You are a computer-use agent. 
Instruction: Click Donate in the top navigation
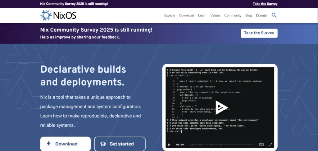(x=261, y=16)
